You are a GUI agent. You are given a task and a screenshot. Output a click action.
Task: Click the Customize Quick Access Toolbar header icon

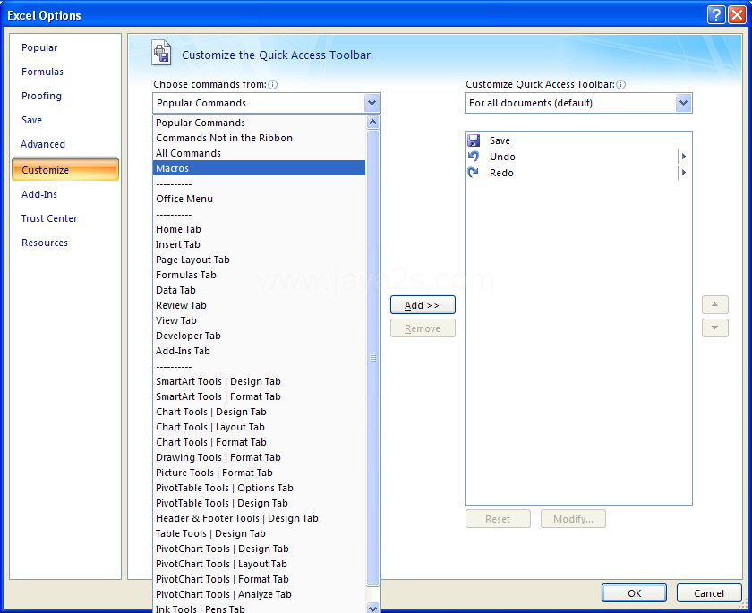(162, 53)
